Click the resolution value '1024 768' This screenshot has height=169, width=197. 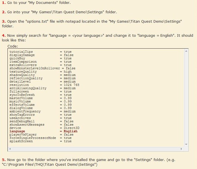72,85
